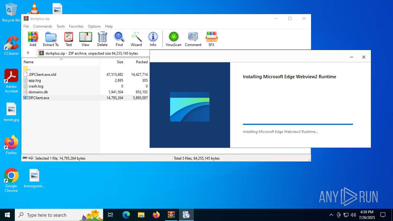Open the Commands menu
Image resolution: width=393 pixels, height=221 pixels.
(x=43, y=26)
